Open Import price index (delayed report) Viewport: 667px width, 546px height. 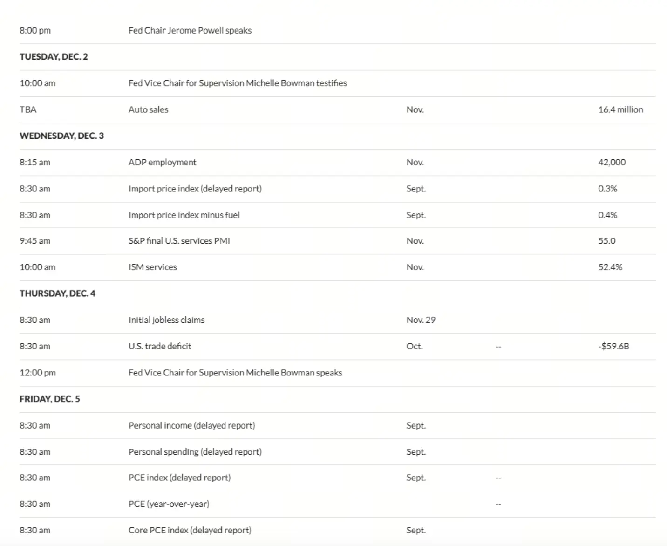195,189
